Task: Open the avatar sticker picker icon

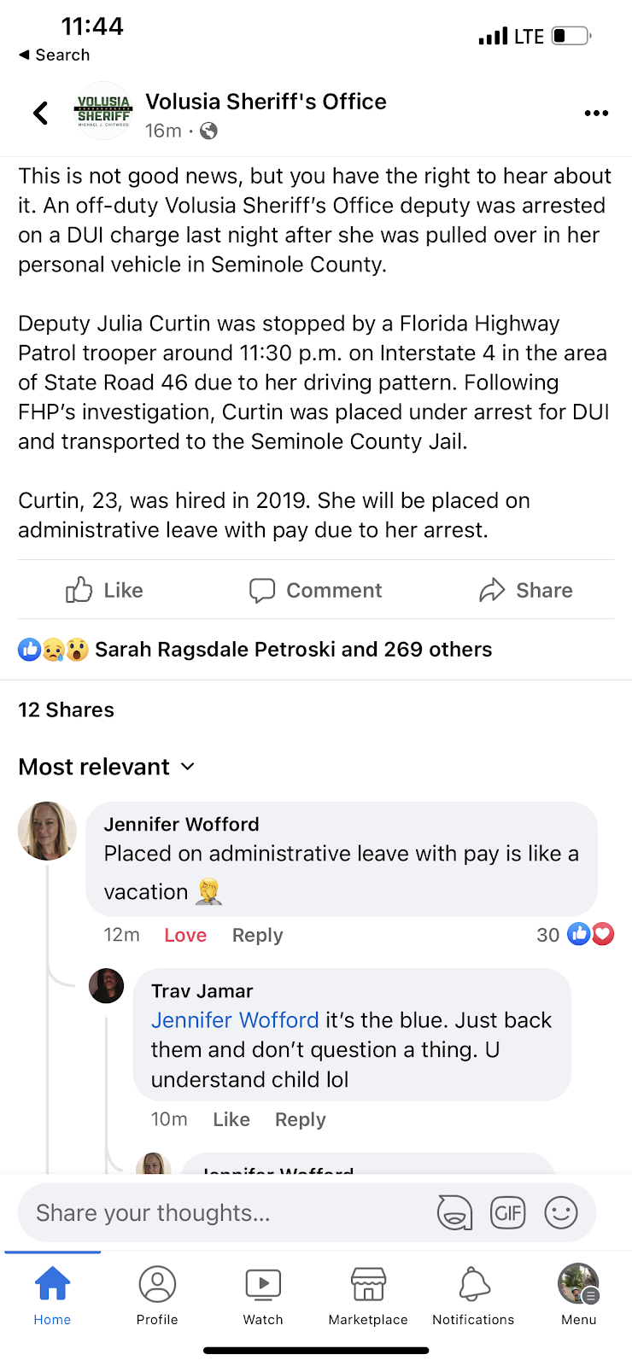Action: [454, 1212]
